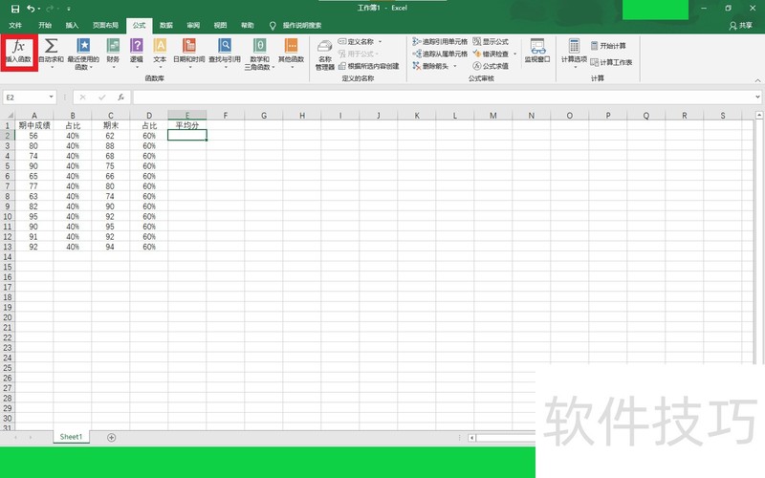
Task: Switch to the Insert (插入) tab
Action: [x=72, y=26]
